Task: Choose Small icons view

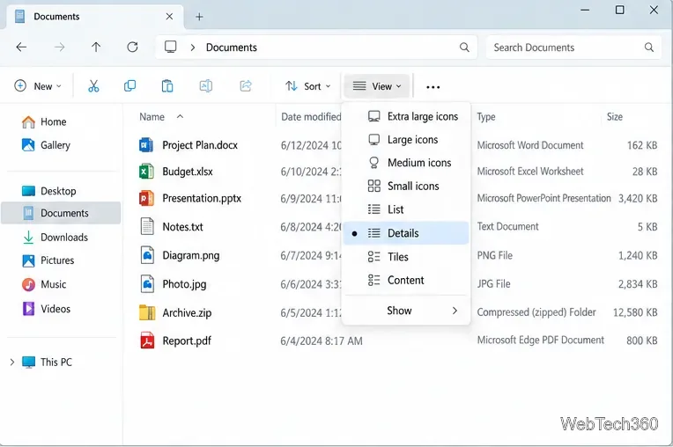Action: tap(406, 186)
